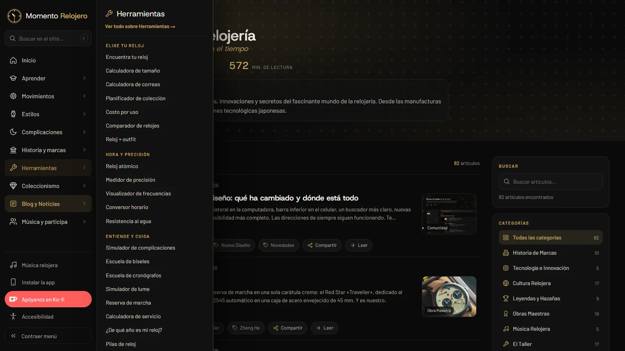This screenshot has width=625, height=351.
Task: Click the Música y participa people icon
Action: [x=13, y=222]
